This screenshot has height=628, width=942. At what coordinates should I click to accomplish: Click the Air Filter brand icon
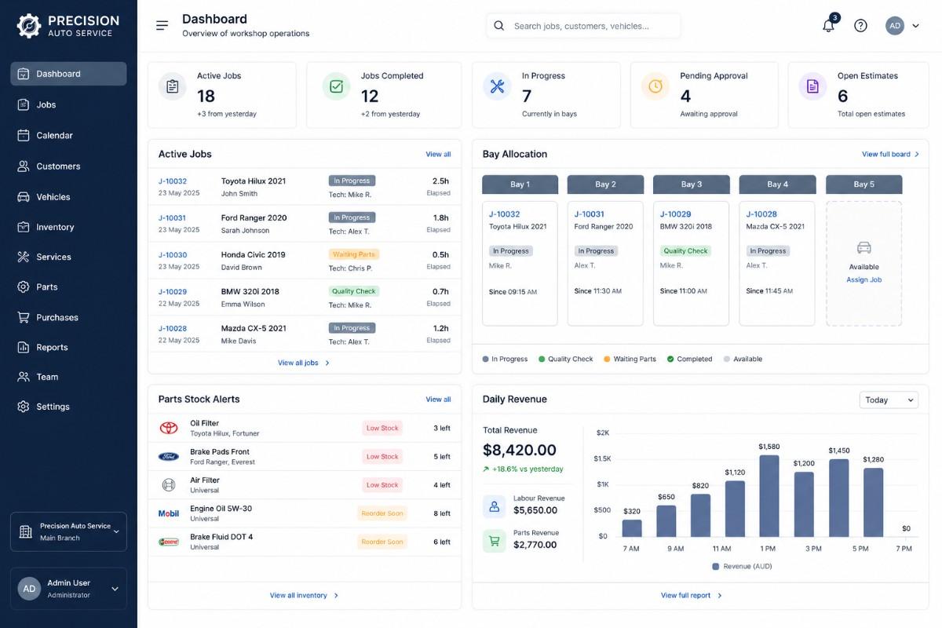169,485
